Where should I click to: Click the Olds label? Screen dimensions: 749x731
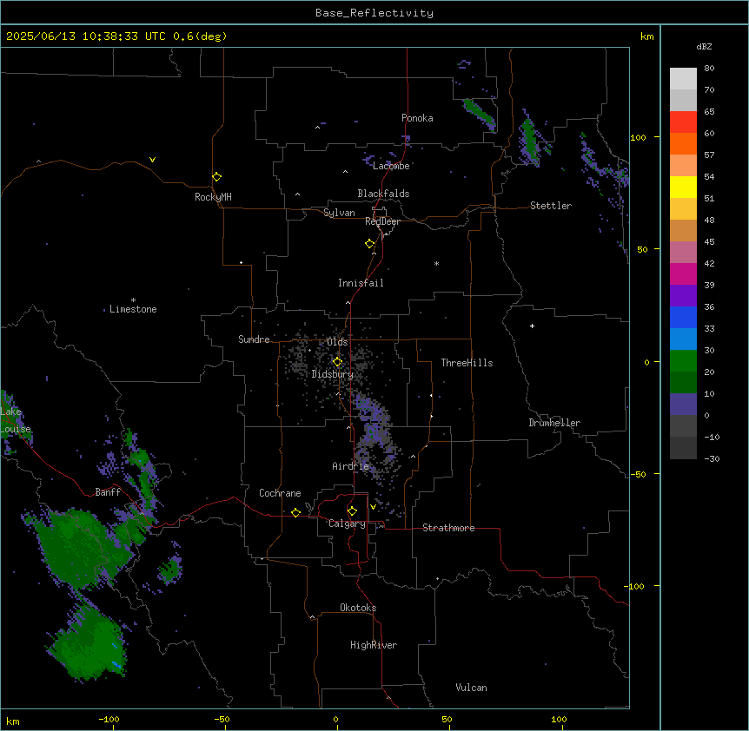[x=337, y=342]
